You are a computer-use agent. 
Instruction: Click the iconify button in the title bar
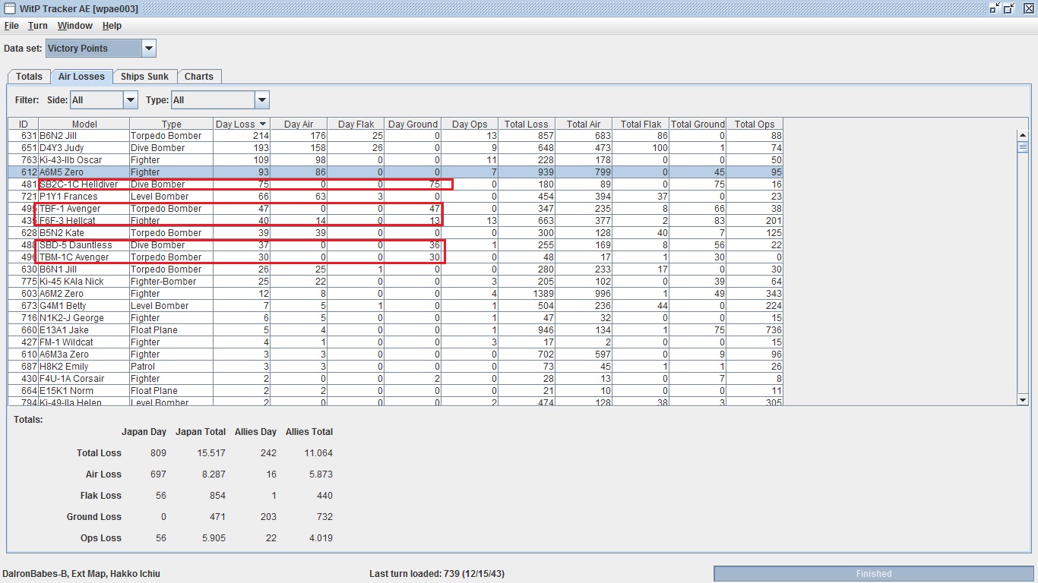pyautogui.click(x=995, y=8)
